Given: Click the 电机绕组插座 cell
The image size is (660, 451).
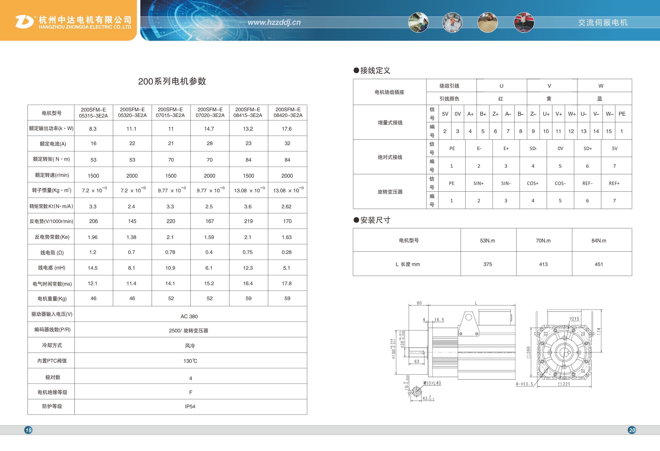Looking at the screenshot, I should point(389,92).
